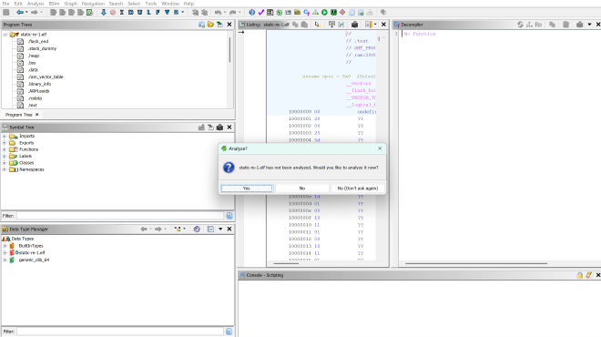Open the Analysis menu
The width and height of the screenshot is (601, 337).
coord(36,4)
